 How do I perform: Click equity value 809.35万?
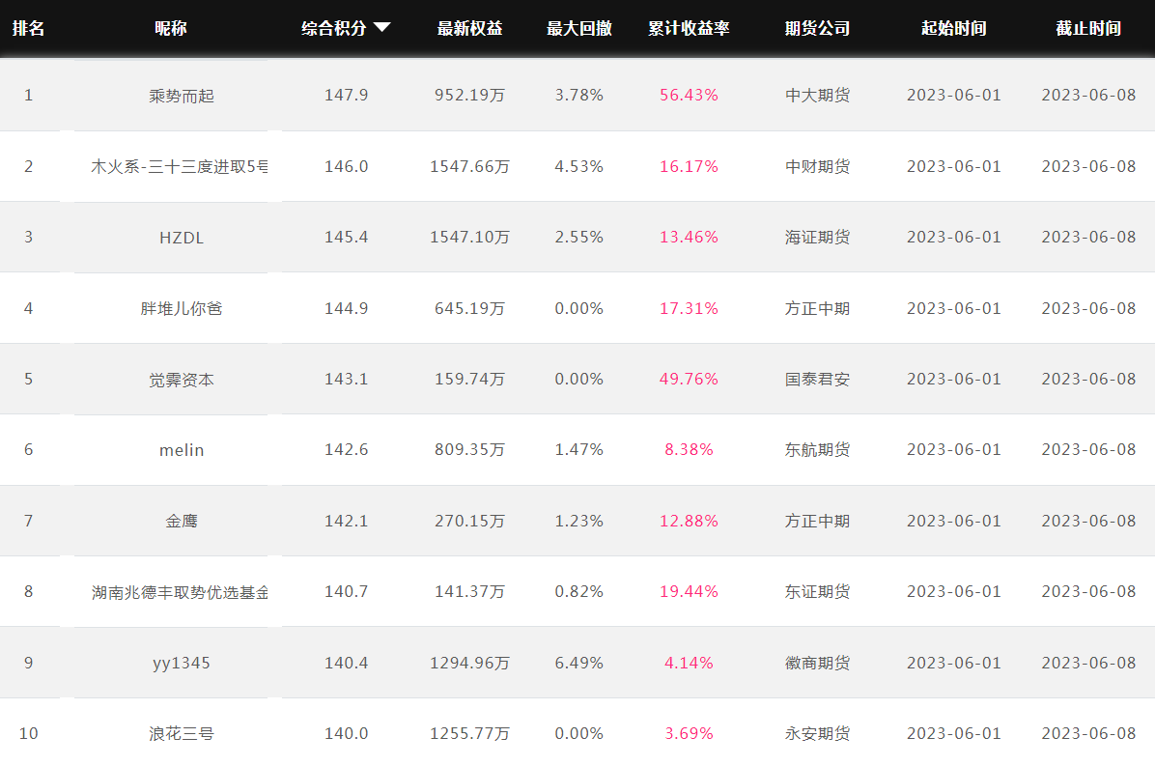470,449
